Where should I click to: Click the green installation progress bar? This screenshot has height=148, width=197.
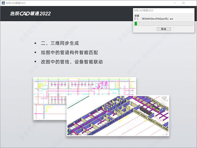164,24
